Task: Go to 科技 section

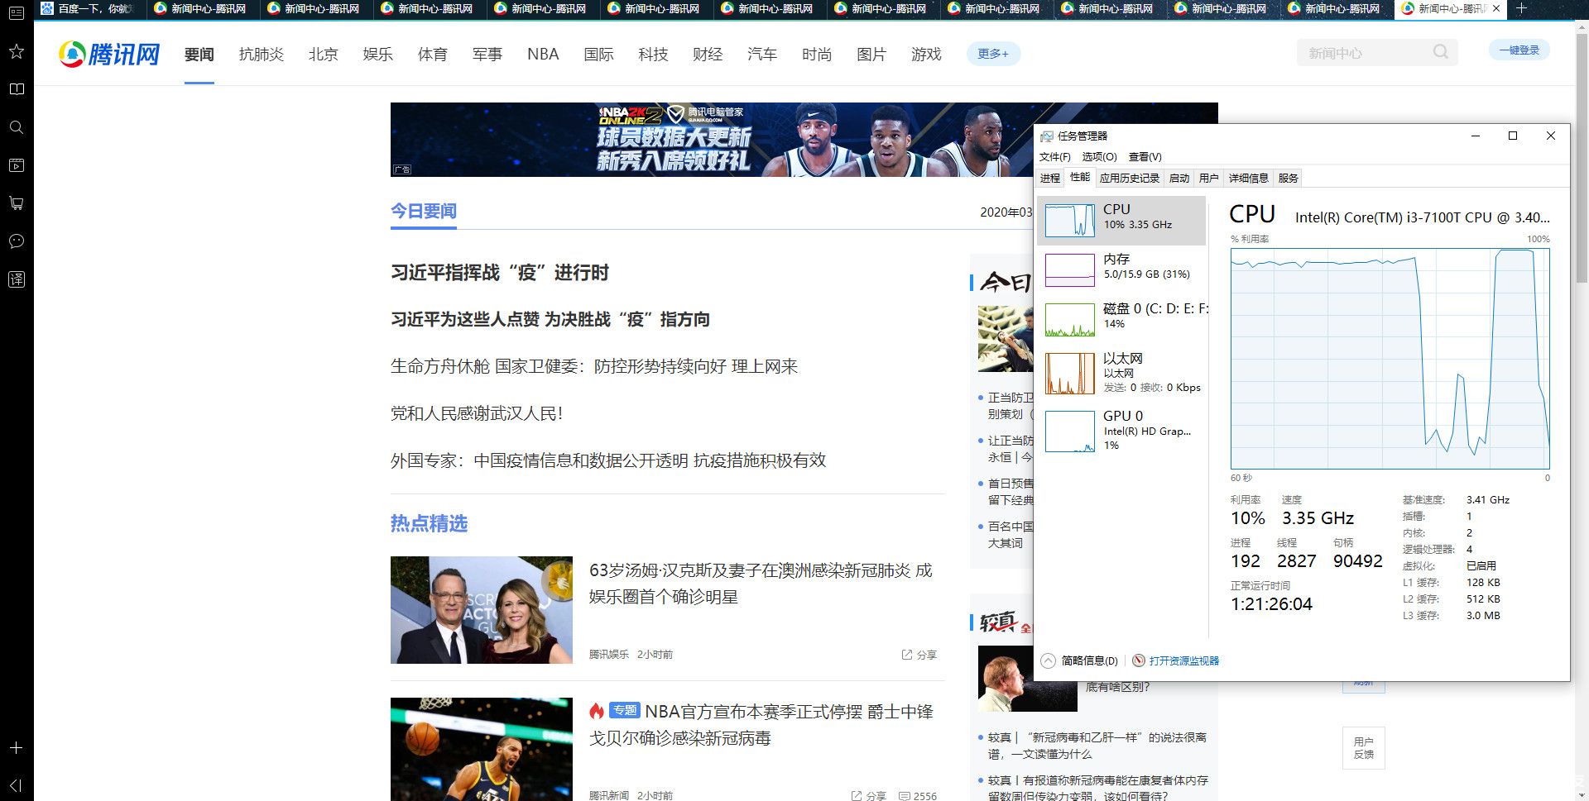Action: pyautogui.click(x=653, y=54)
